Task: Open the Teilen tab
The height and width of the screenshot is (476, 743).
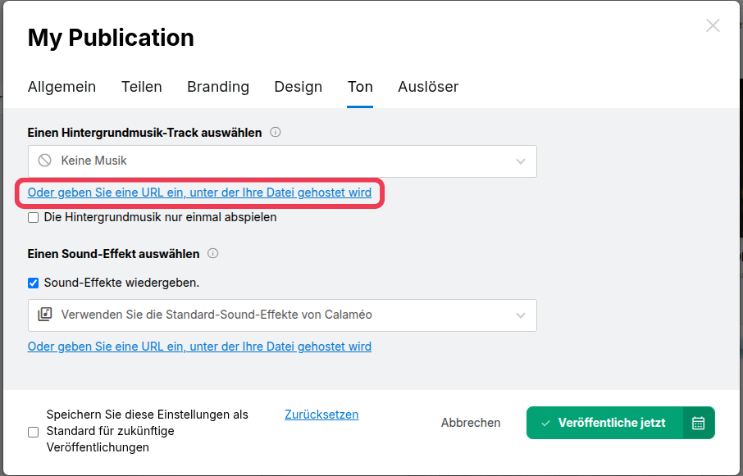Action: tap(142, 87)
